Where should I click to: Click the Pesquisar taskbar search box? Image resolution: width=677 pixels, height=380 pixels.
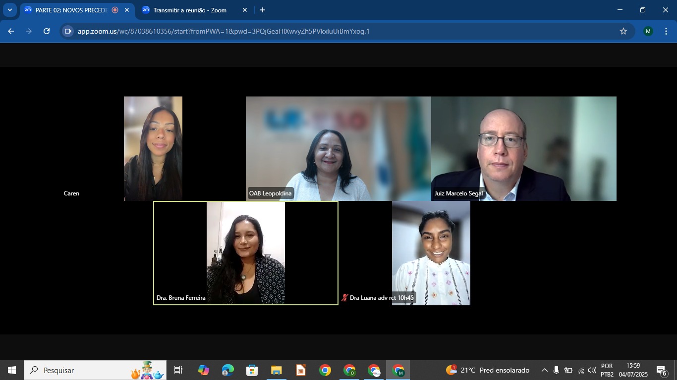pos(95,370)
